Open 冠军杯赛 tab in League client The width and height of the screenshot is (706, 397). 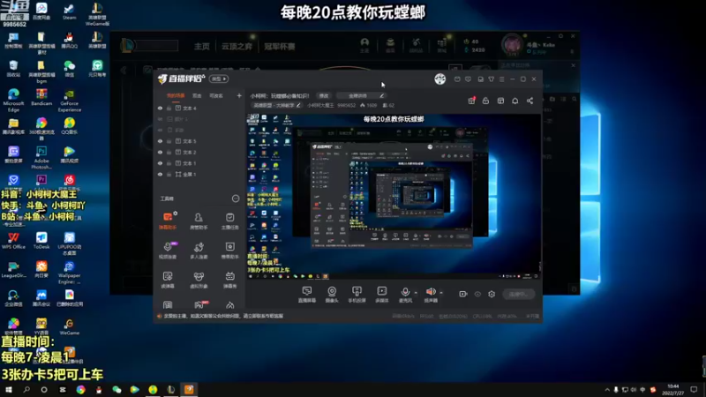click(279, 47)
